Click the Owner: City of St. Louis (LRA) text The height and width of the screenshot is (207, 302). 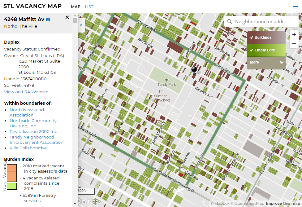pyautogui.click(x=34, y=55)
